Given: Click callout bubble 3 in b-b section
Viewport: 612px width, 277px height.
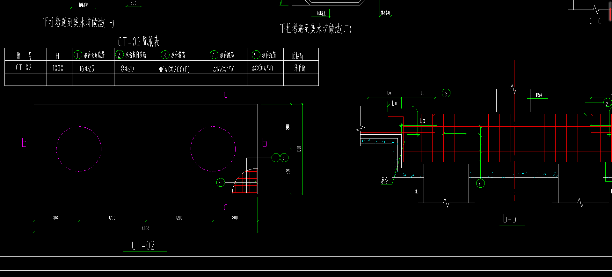Looking at the screenshot, I should click(446, 93).
